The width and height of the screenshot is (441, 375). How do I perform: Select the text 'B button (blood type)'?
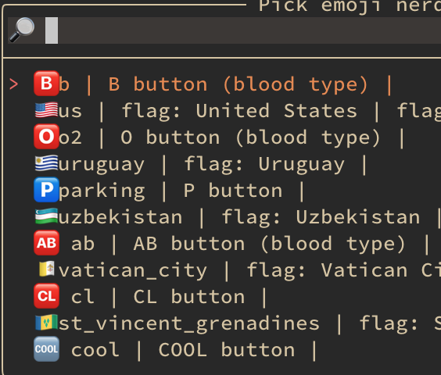[x=238, y=84]
